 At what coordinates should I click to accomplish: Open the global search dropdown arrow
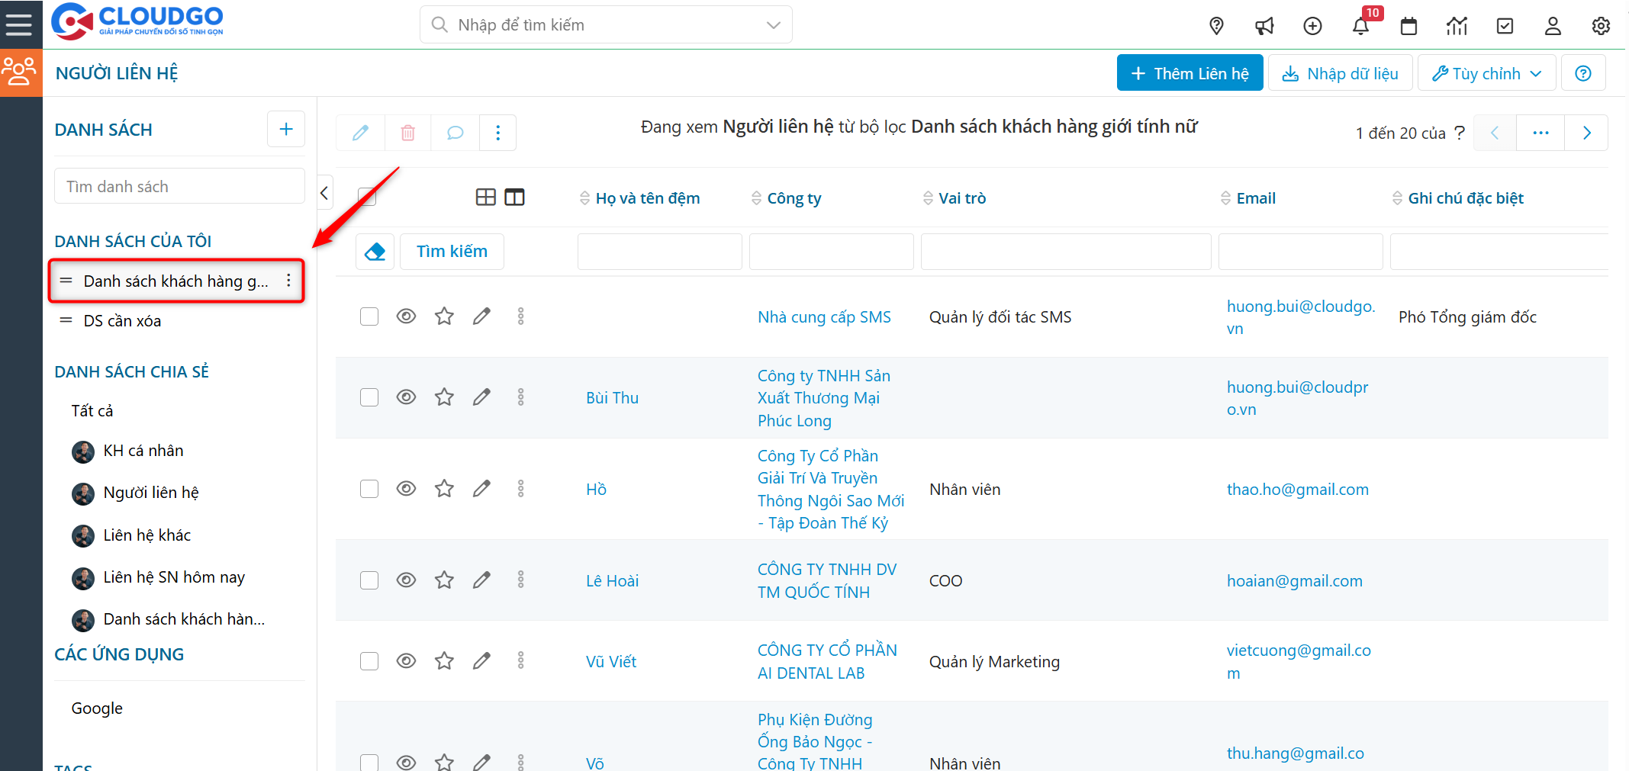point(773,25)
